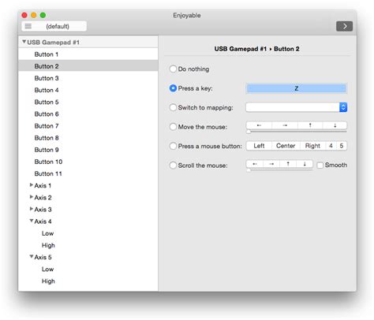This screenshot has width=374, height=320.
Task: Collapse the Axis 5 disclosure triangle
Action: (x=32, y=256)
